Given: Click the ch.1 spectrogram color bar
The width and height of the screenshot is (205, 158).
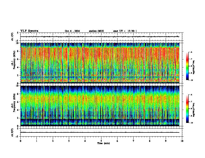Looking at the screenshot, I should click(187, 66).
